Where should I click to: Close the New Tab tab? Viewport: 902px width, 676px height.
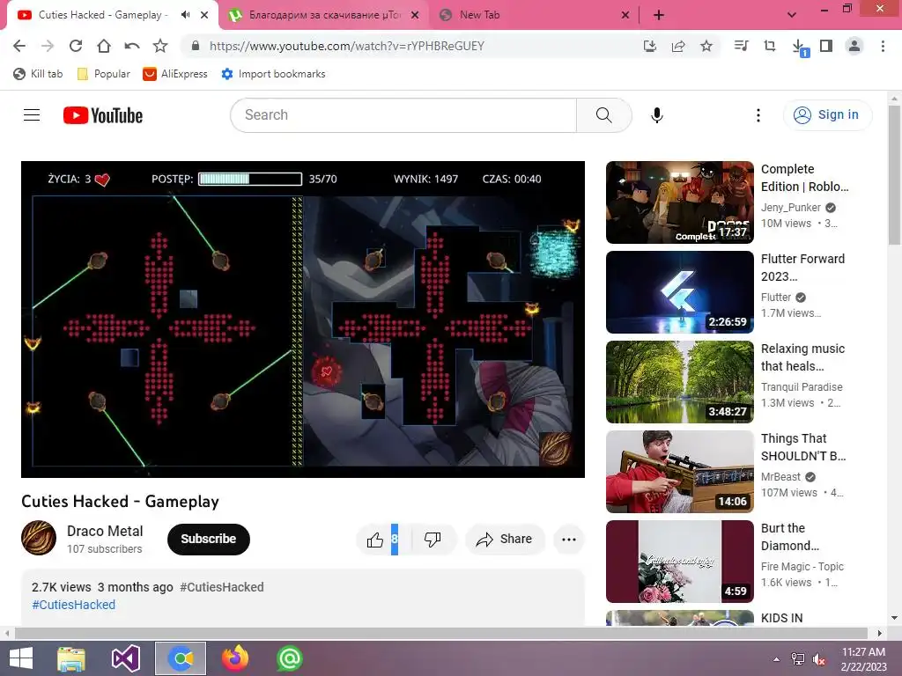coord(625,15)
